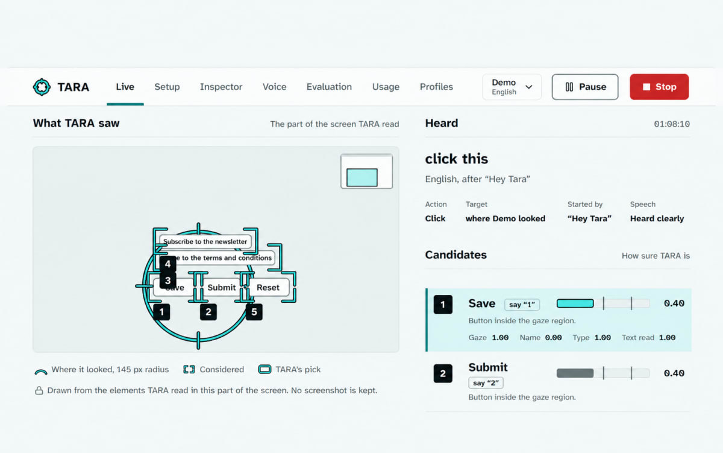Click number badge 2 under Submit

click(x=208, y=312)
